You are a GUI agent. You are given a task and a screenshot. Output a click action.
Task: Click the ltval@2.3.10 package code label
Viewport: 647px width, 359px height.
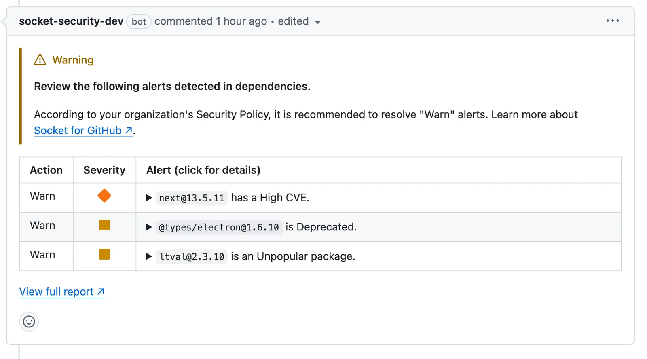coord(192,257)
